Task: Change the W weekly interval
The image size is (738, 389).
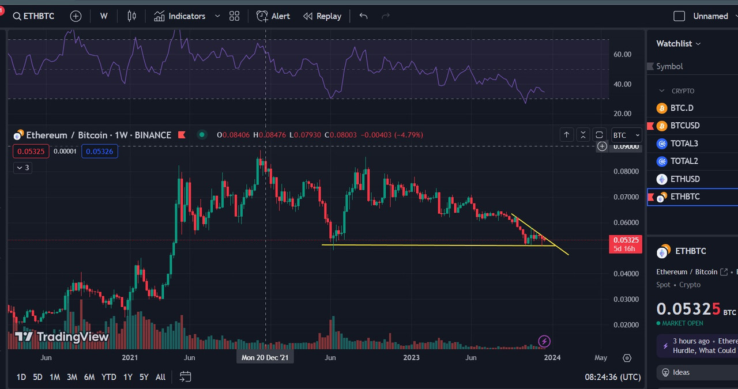Action: pos(104,16)
